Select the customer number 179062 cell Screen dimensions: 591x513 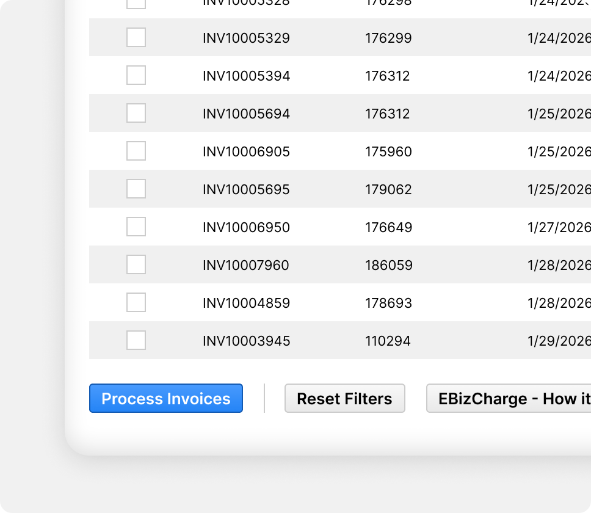[x=388, y=189]
